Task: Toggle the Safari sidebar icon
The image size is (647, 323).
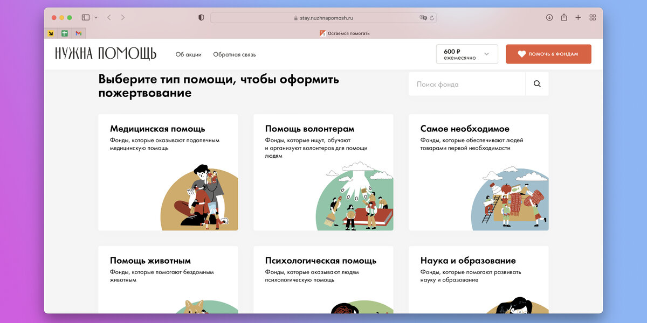Action: click(x=85, y=17)
